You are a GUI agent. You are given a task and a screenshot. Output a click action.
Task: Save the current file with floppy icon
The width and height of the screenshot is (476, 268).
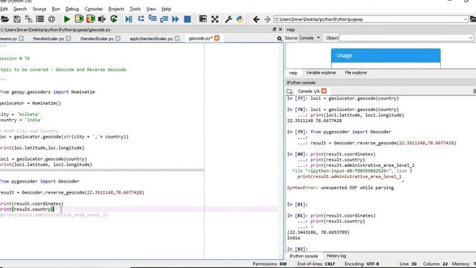17,19
